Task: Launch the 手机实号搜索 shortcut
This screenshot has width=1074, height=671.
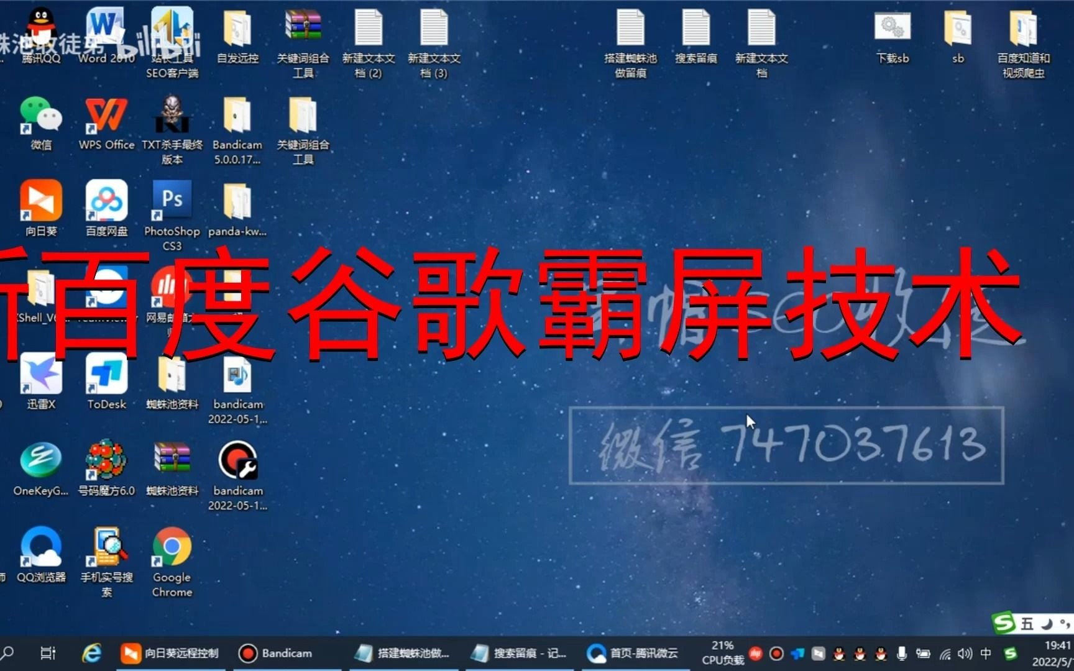Action: click(106, 562)
